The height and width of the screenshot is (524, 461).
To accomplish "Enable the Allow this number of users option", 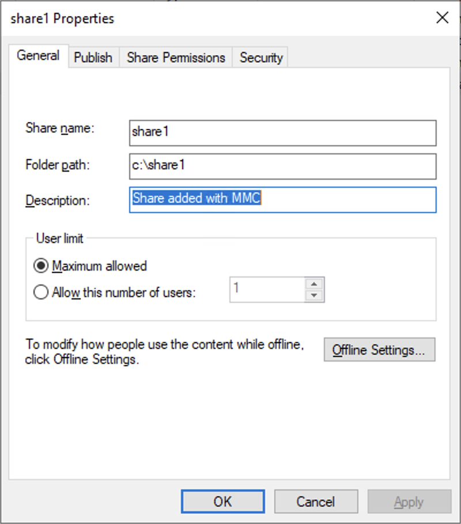I will tap(41, 292).
